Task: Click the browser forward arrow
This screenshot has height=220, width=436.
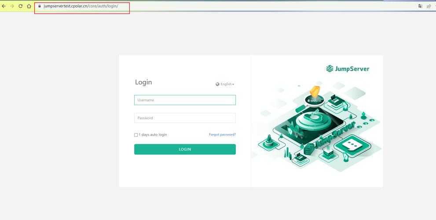Action: tap(12, 6)
